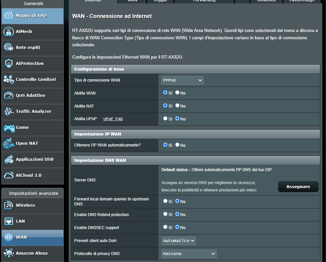Open the Protocollo di privacy DNS dropdown

(x=189, y=254)
